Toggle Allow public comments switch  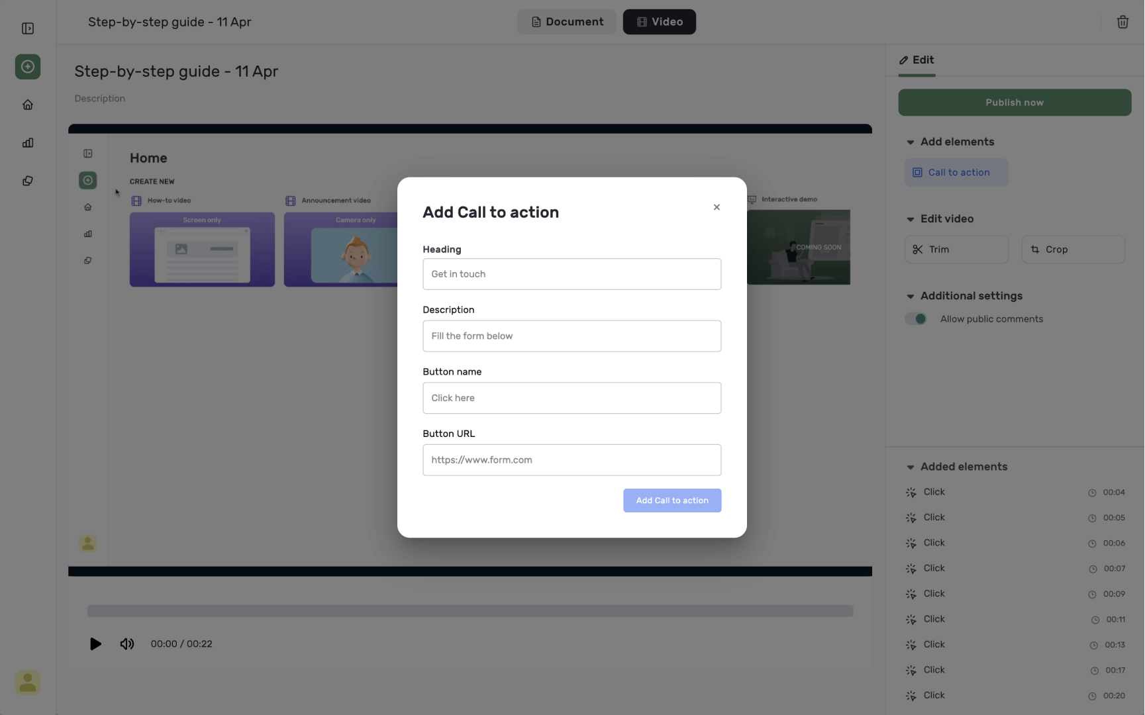point(916,319)
